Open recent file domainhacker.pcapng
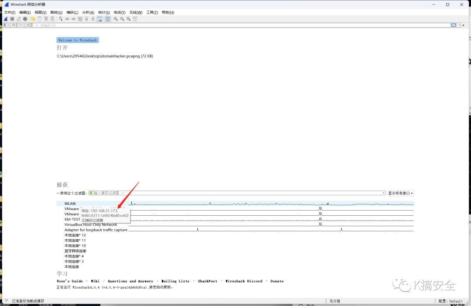This screenshot has width=471, height=306. click(x=105, y=56)
